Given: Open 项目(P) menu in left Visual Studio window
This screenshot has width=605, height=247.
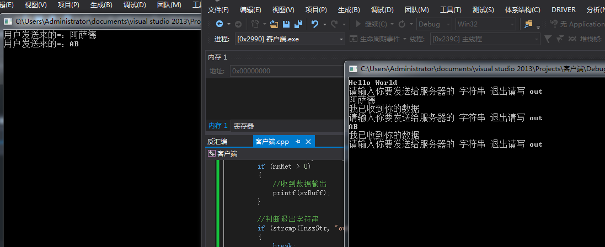Looking at the screenshot, I should pos(69,4).
